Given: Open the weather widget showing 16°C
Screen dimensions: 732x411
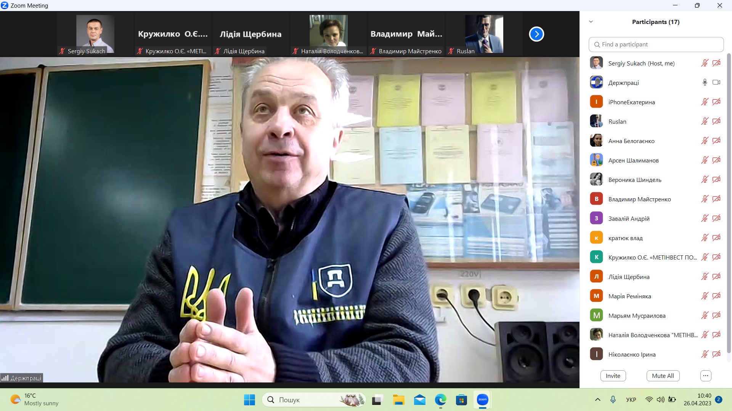Looking at the screenshot, I should tap(35, 400).
